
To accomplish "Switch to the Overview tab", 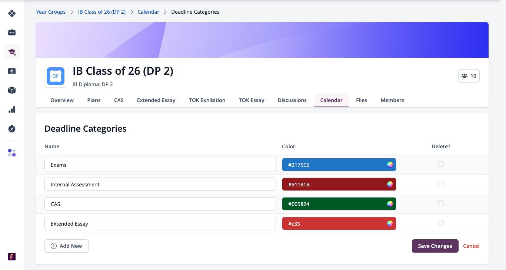I will click(x=62, y=100).
